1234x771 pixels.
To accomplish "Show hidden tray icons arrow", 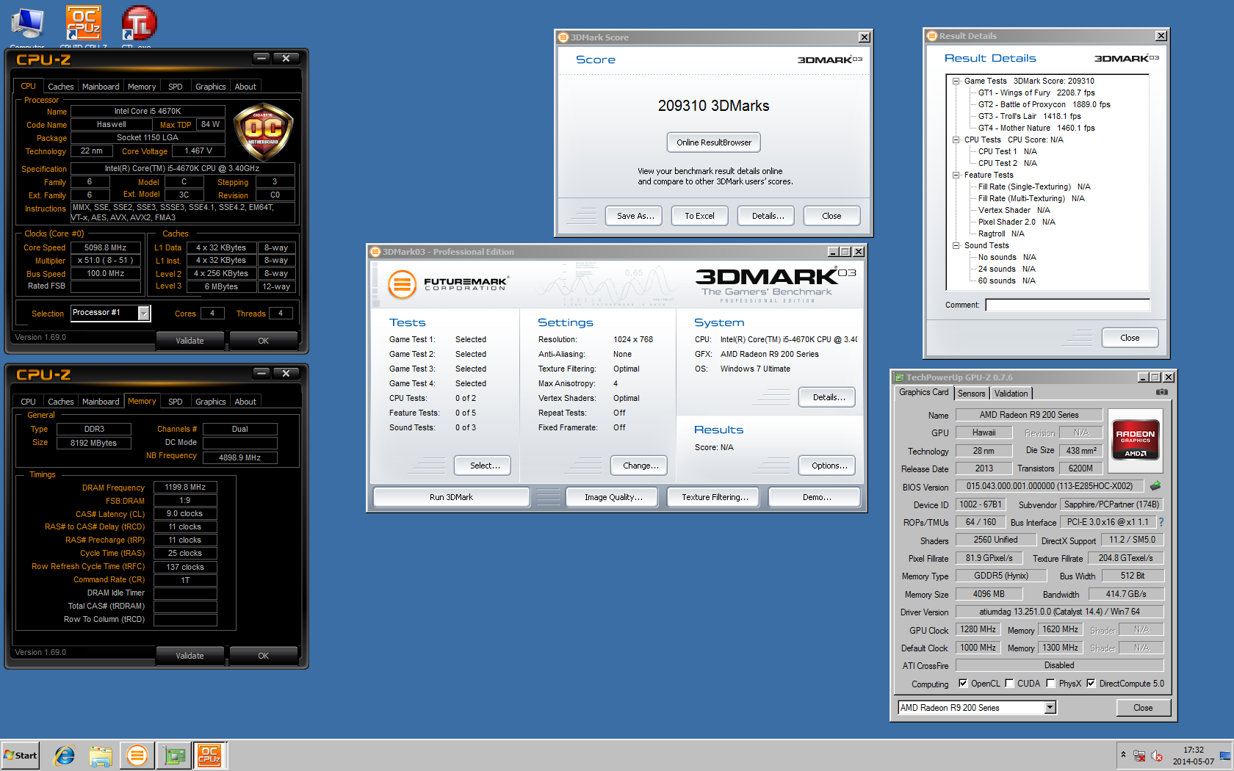I will coord(1123,755).
